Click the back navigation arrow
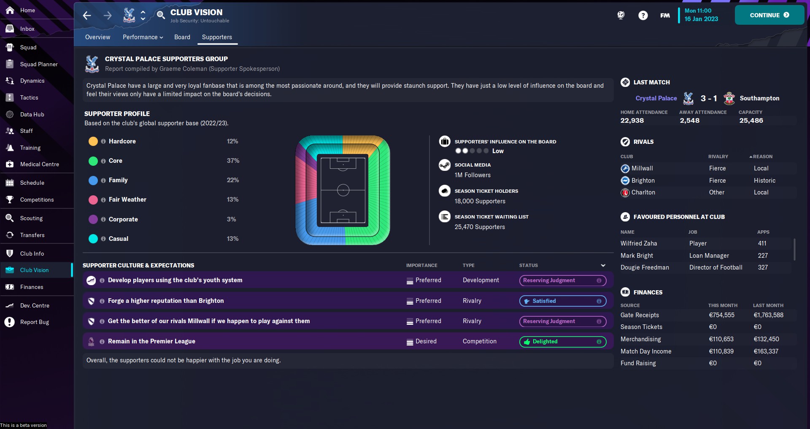This screenshot has height=429, width=810. click(87, 16)
